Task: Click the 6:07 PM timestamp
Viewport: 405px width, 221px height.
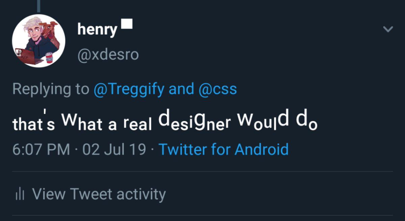Action: coord(41,149)
